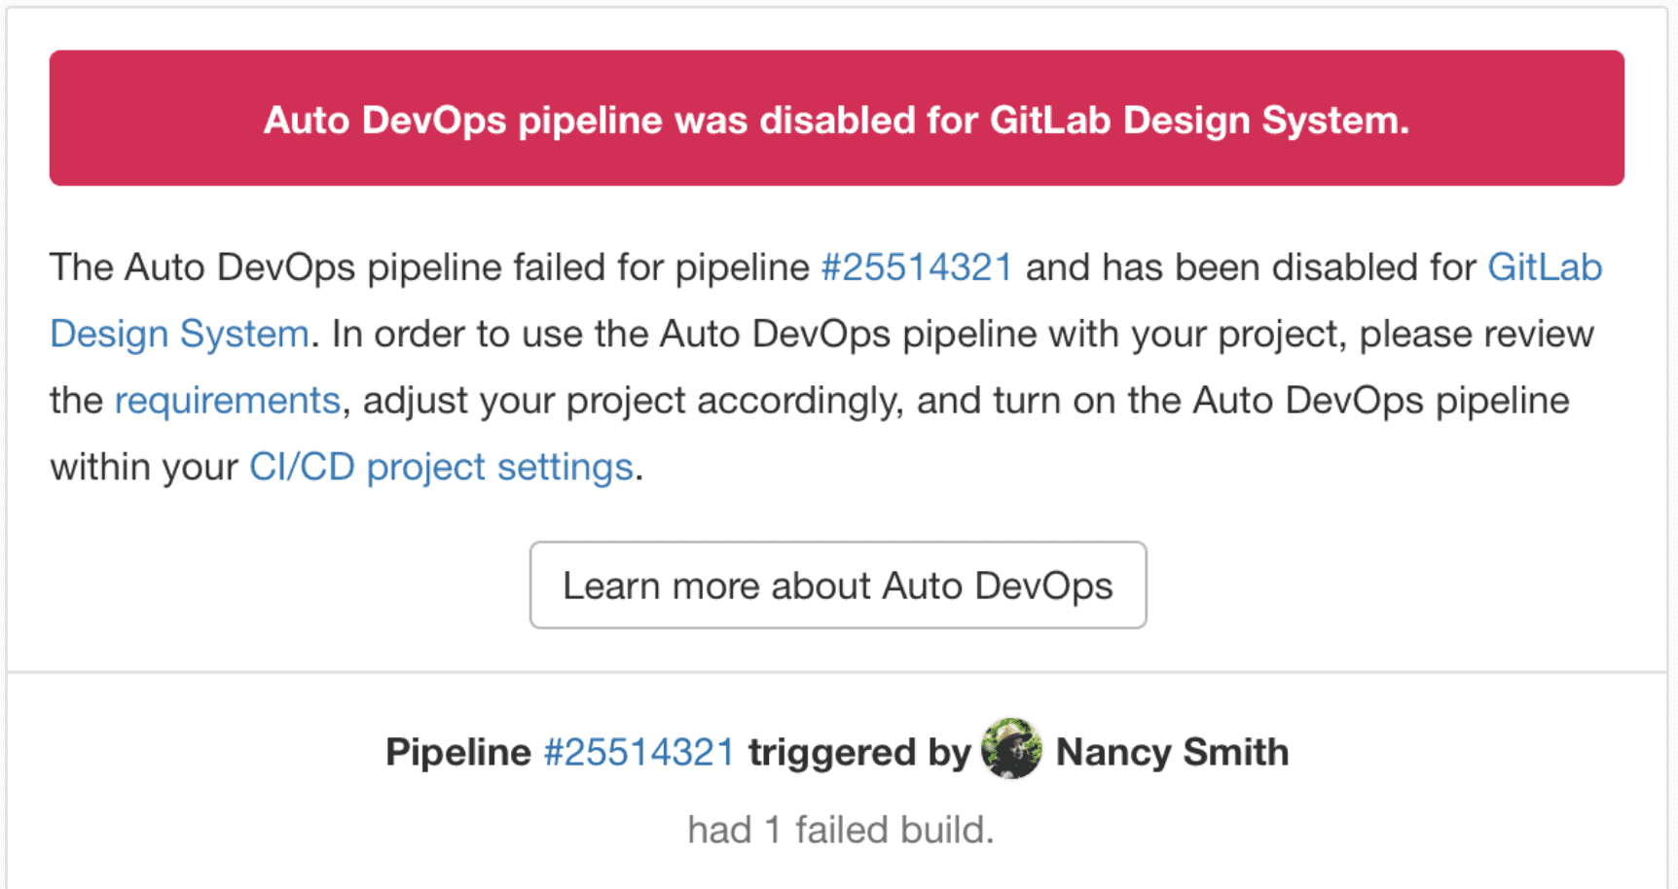Click the footer pipeline #25514321 hyperlink

[x=638, y=751]
